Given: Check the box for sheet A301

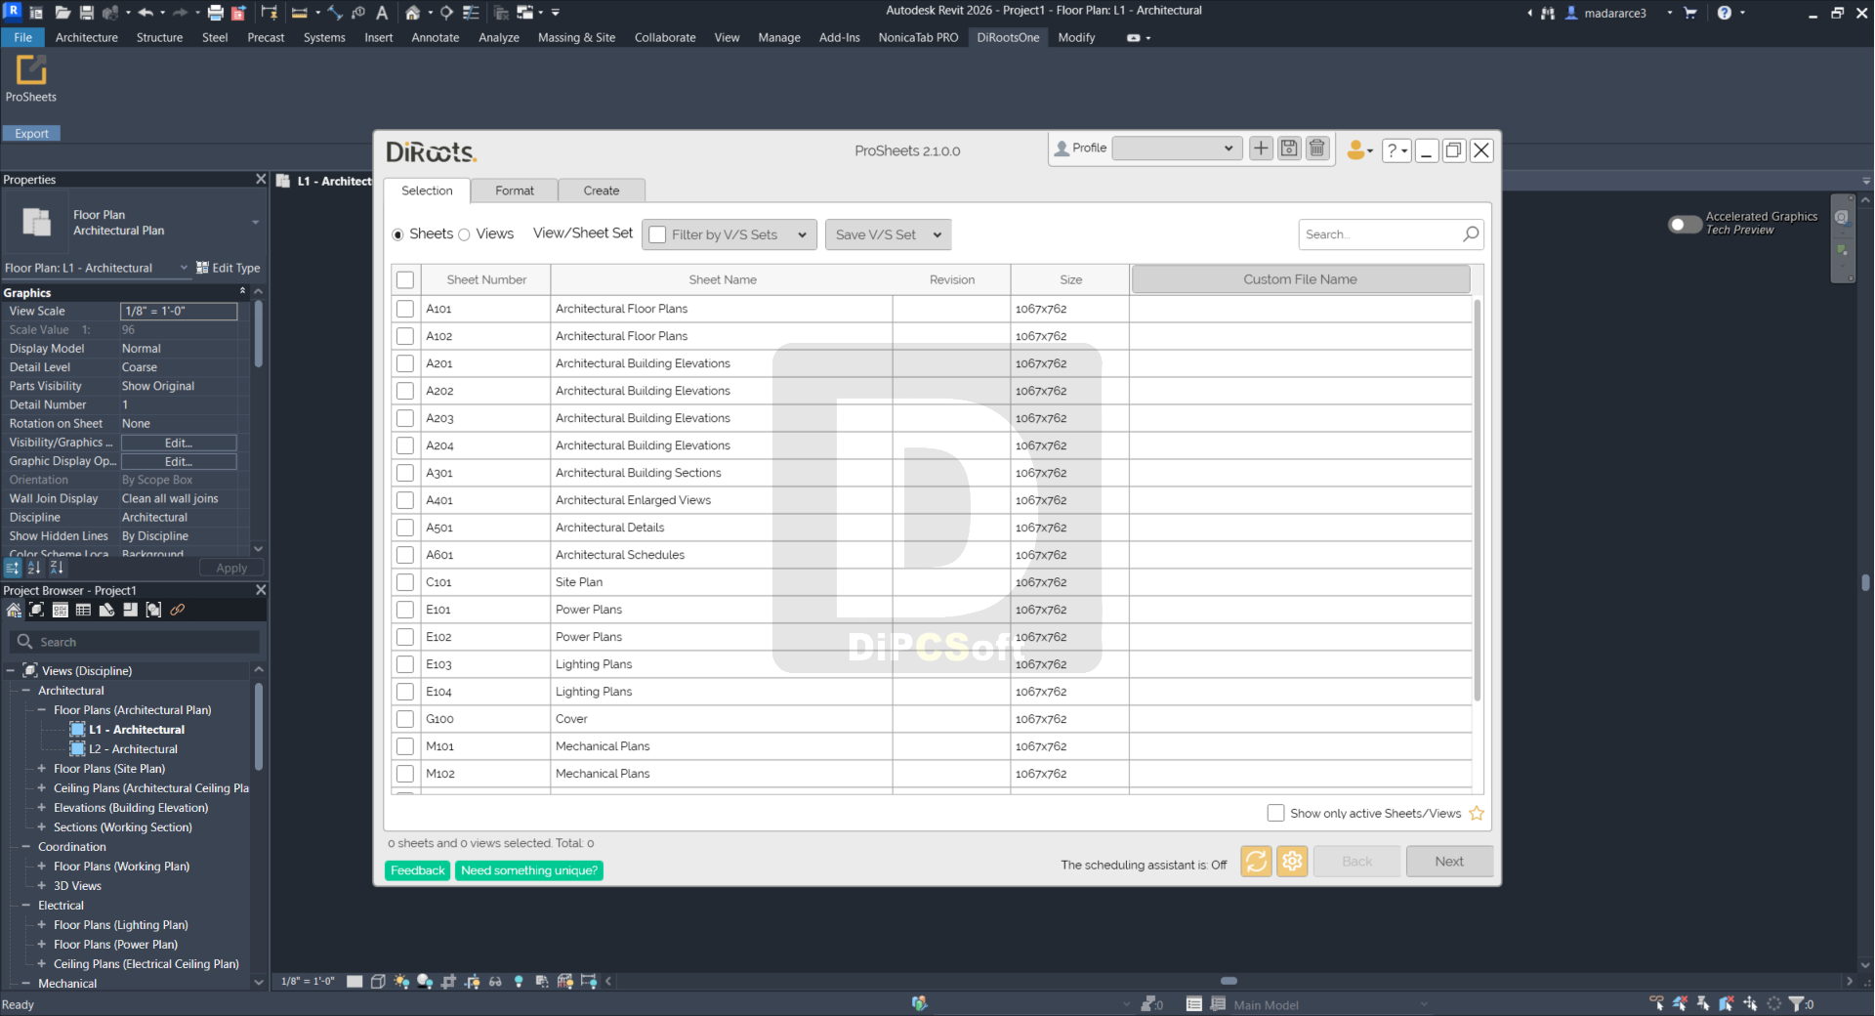Looking at the screenshot, I should [x=405, y=473].
